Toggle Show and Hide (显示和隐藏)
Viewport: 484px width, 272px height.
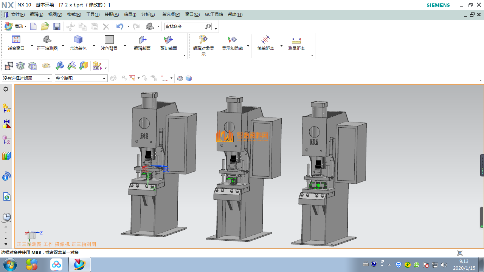point(232,40)
